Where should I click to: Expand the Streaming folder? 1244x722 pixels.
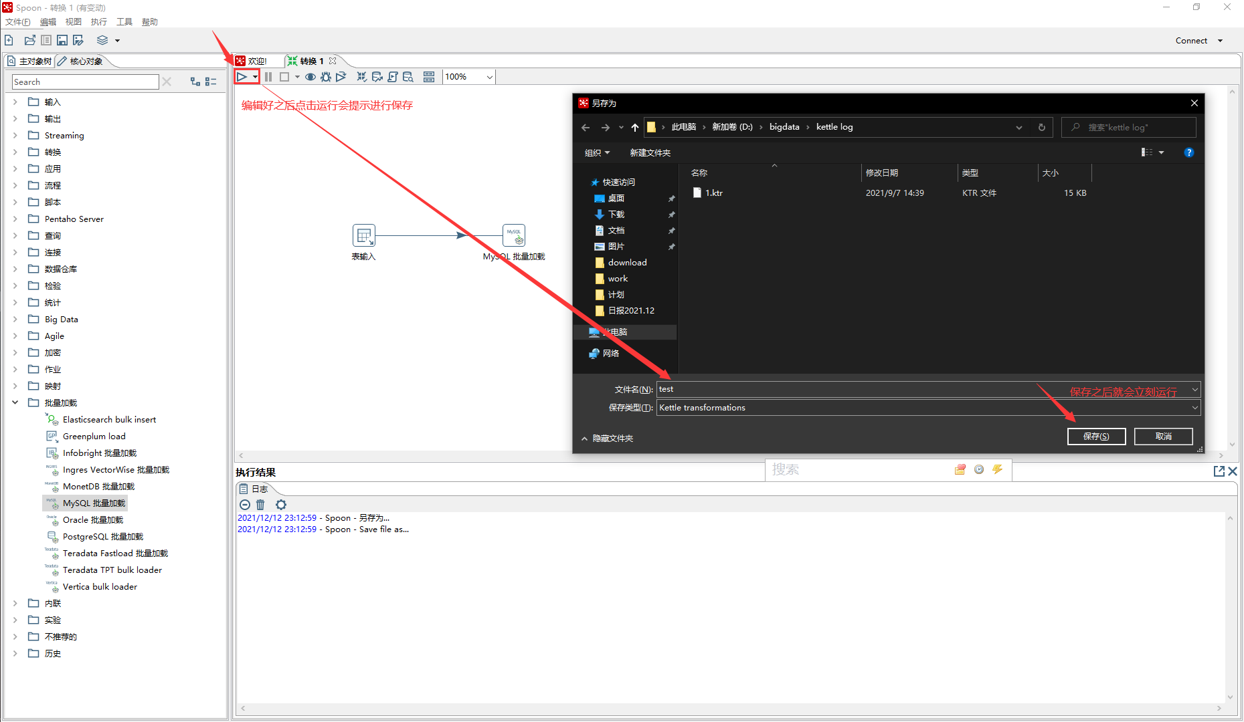point(15,135)
